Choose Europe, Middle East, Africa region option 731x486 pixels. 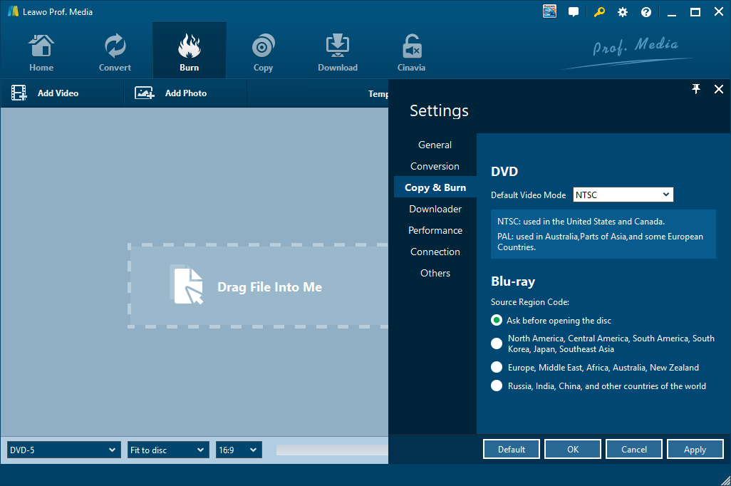coord(497,368)
